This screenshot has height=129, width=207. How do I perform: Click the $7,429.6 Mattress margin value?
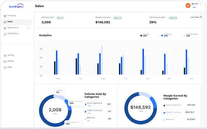click(x=191, y=119)
